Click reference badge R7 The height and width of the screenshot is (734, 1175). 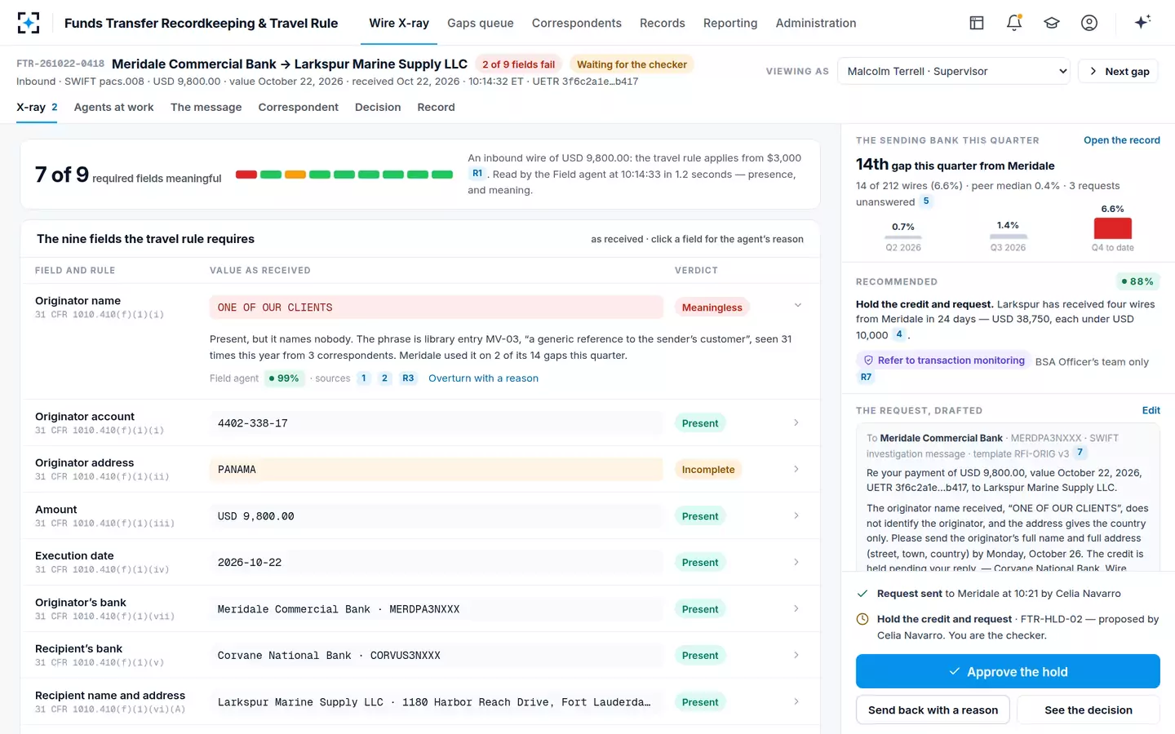tap(866, 377)
